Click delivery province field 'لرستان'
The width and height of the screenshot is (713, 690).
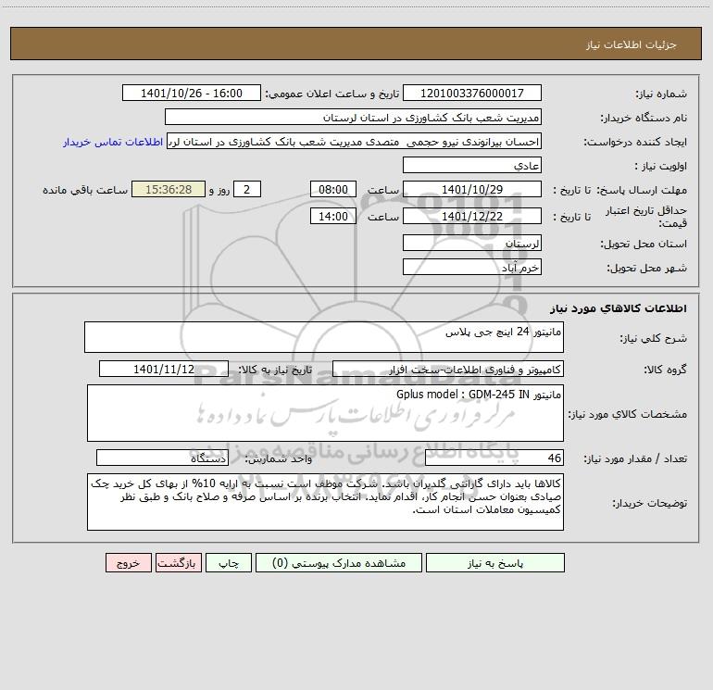tap(472, 244)
